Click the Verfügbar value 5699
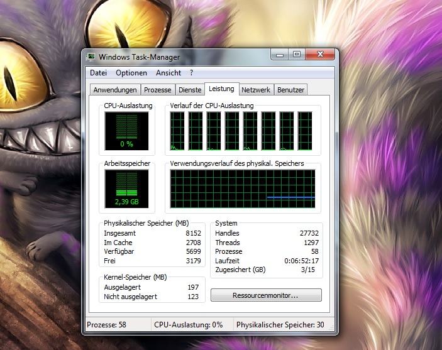The width and height of the screenshot is (442, 350). (x=194, y=251)
